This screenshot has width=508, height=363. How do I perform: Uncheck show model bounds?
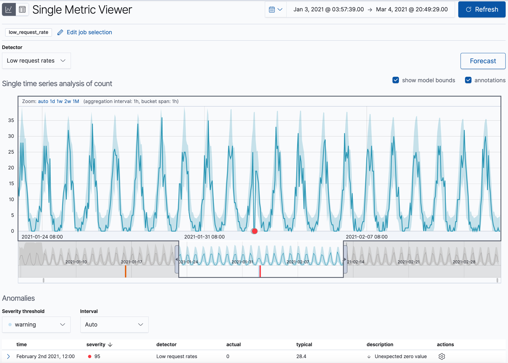(x=396, y=80)
